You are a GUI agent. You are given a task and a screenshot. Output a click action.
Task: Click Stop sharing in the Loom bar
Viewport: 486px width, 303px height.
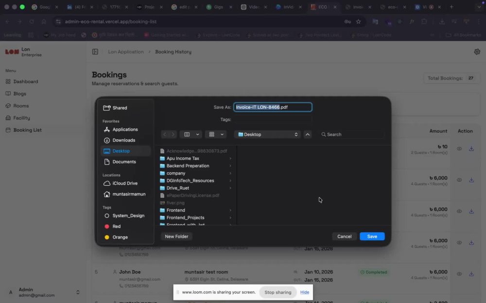pyautogui.click(x=278, y=292)
